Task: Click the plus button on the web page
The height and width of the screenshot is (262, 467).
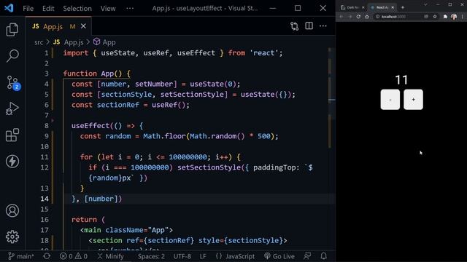Action: pos(413,100)
